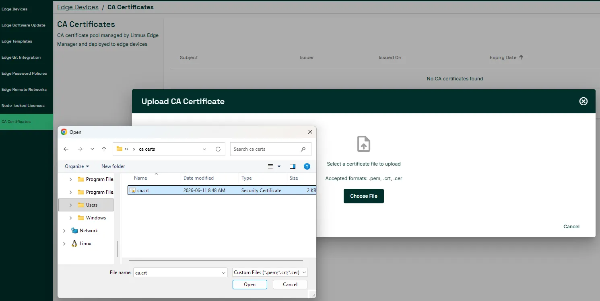
Task: Click Edge Devices breadcrumb link
Action: click(x=78, y=7)
